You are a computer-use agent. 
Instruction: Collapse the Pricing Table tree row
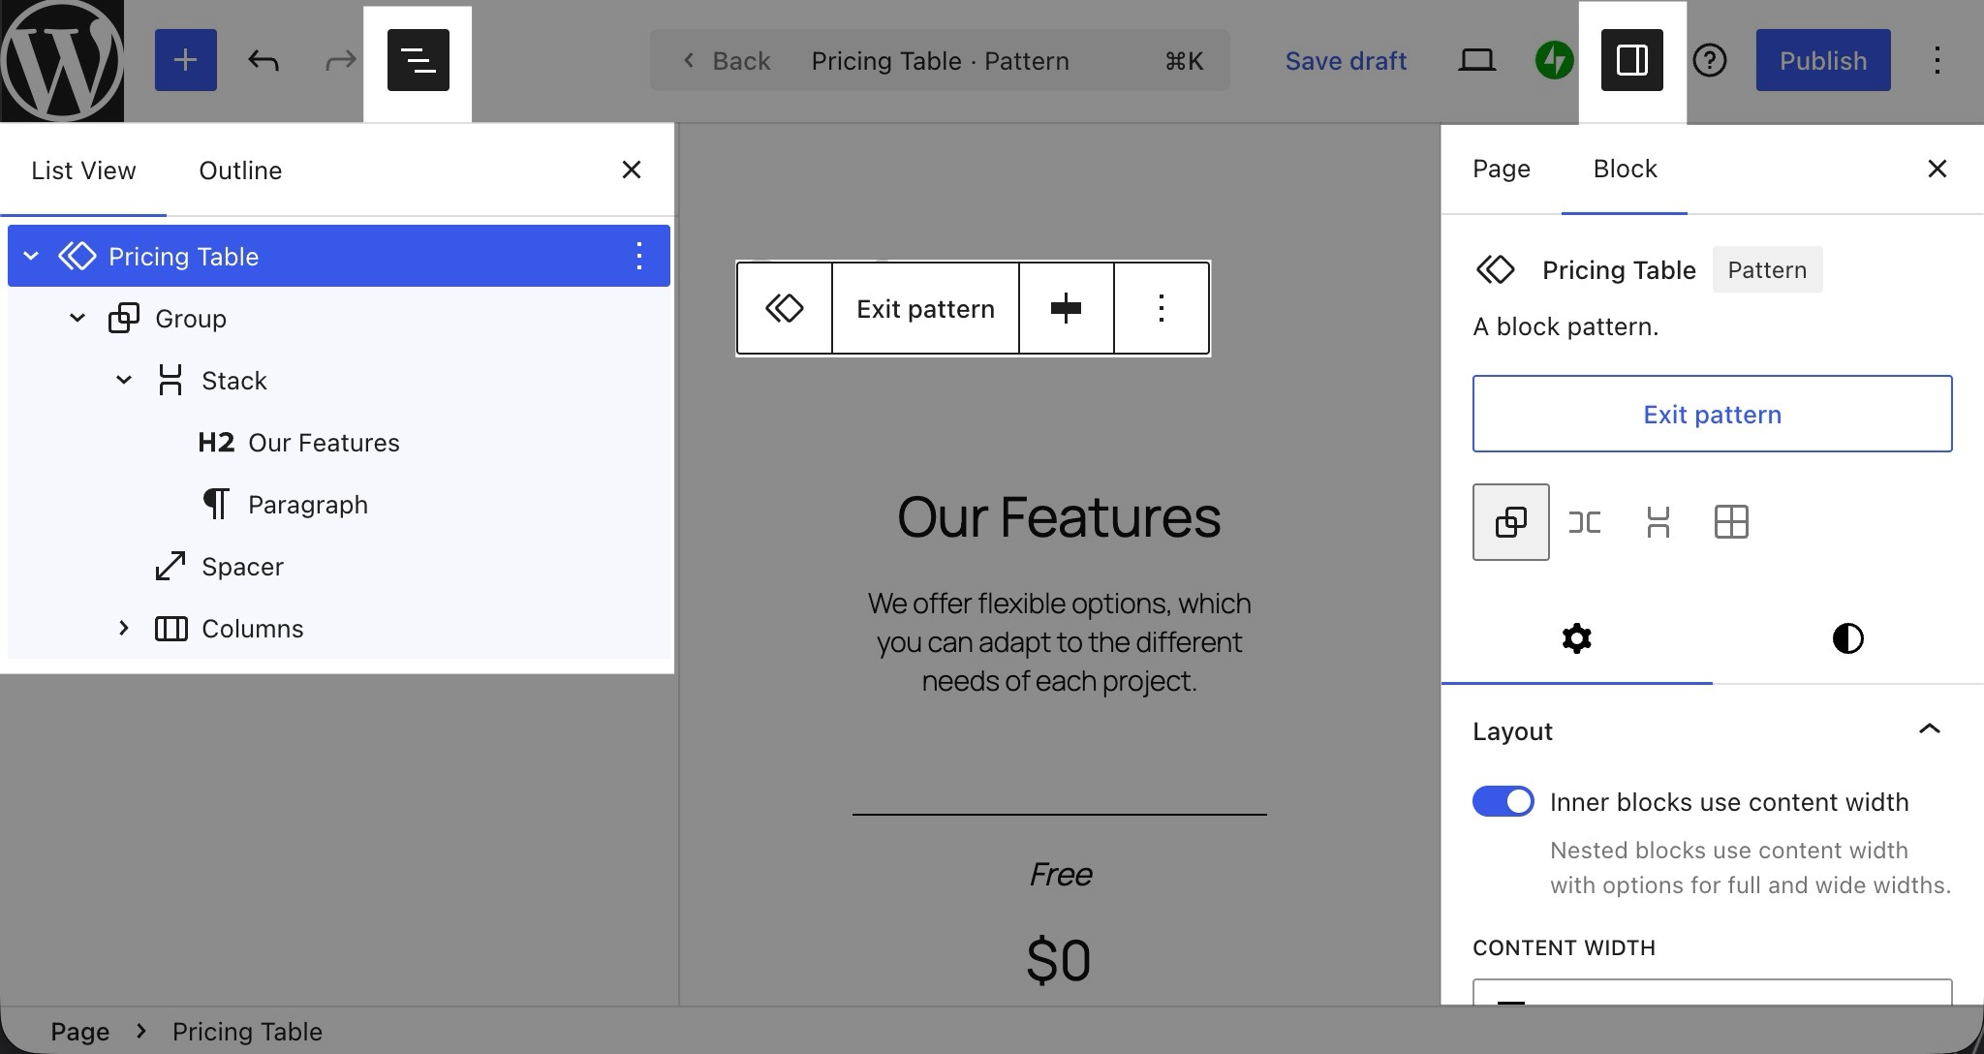[x=31, y=256]
